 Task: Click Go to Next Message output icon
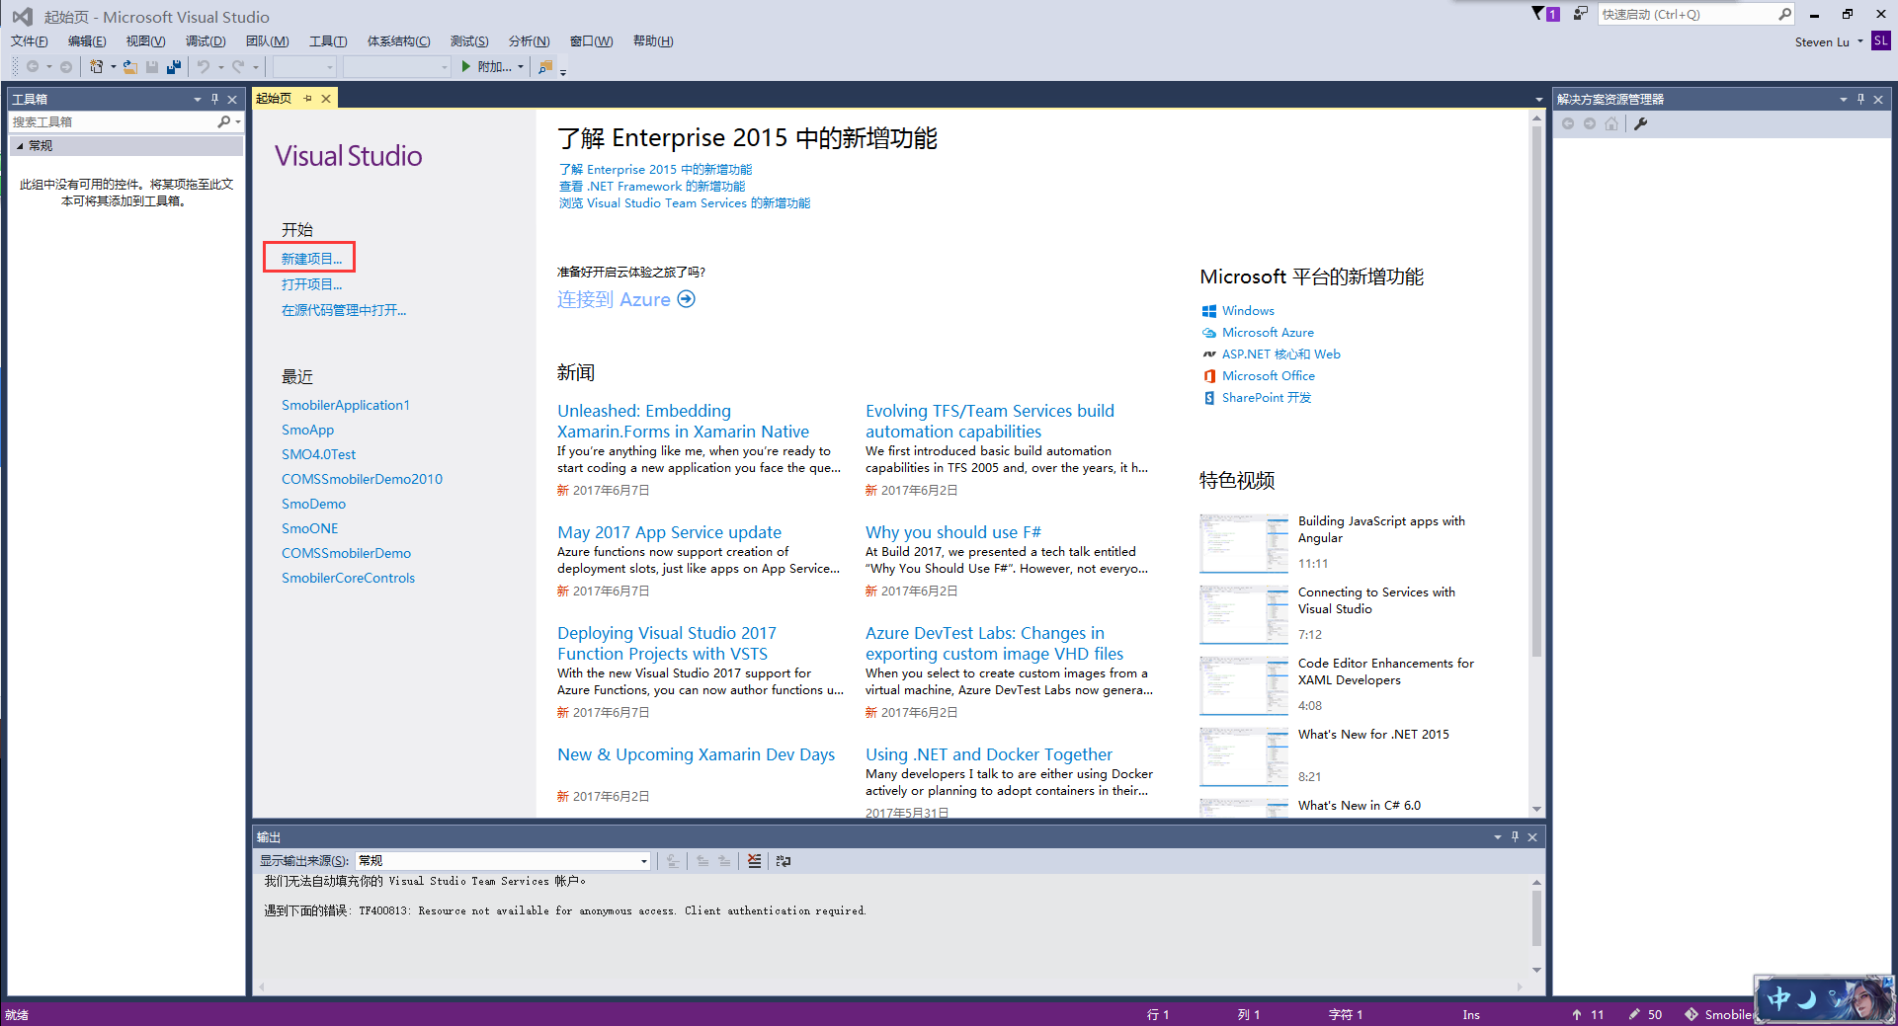[x=724, y=861]
